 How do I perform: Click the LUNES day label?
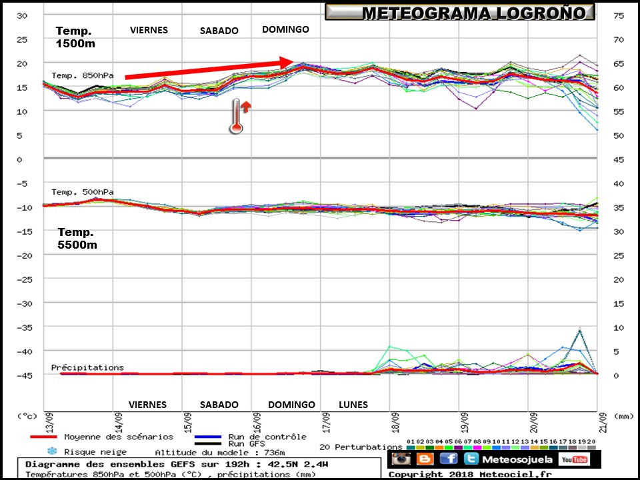point(353,405)
